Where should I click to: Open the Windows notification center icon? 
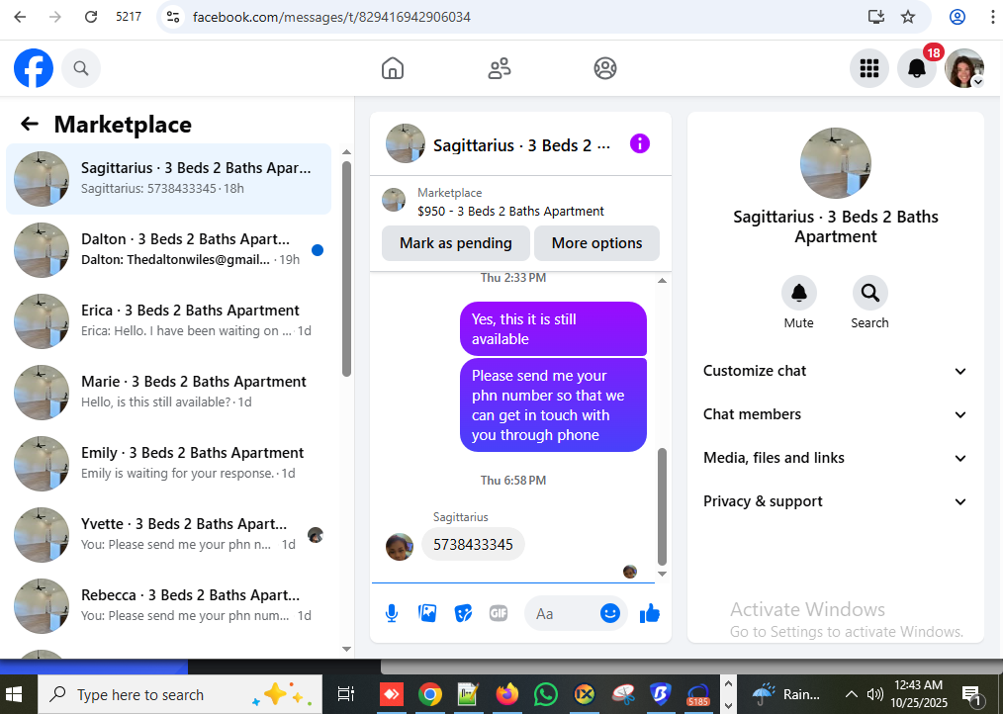(971, 694)
